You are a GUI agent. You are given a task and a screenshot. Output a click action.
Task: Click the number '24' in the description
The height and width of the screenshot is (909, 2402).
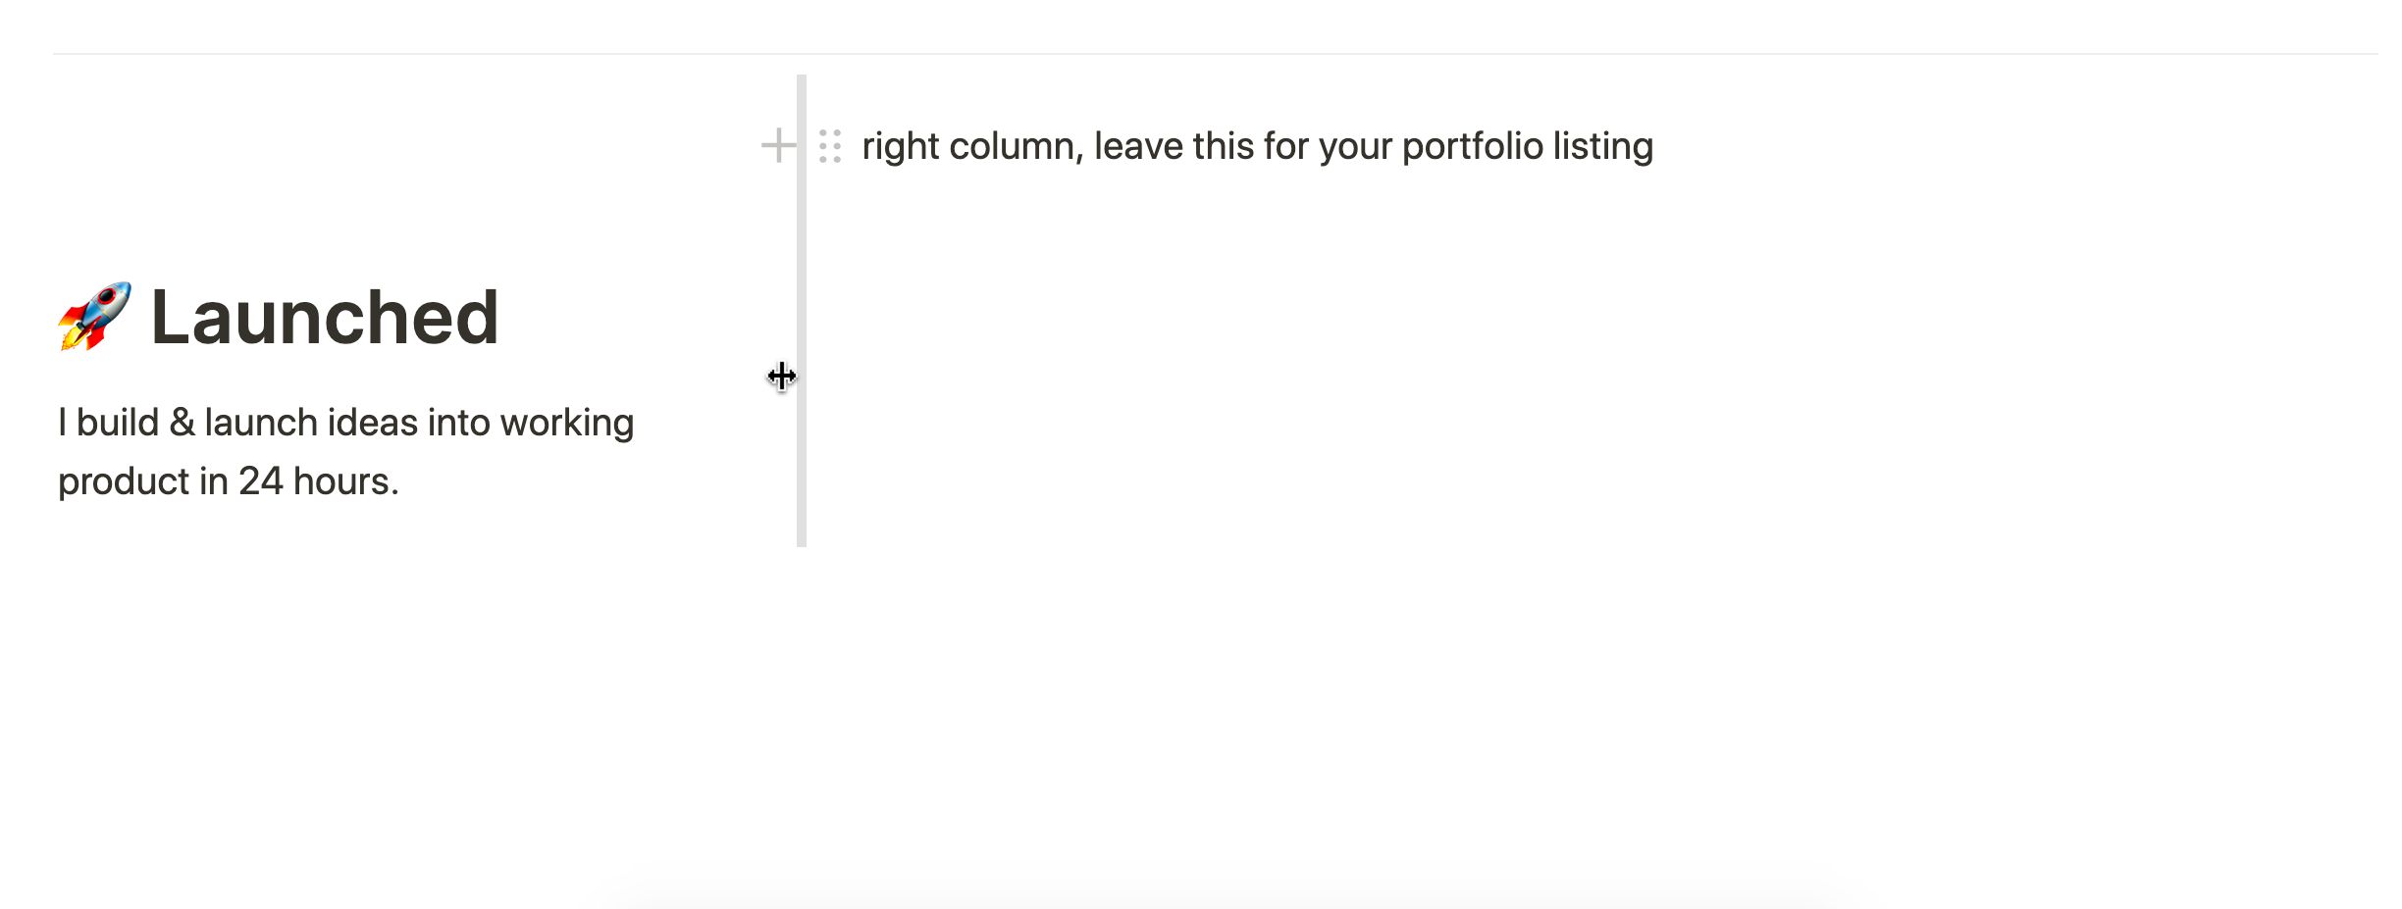261,481
